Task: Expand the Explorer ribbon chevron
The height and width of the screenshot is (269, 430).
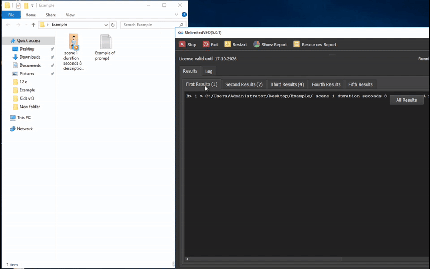Action: (177, 15)
